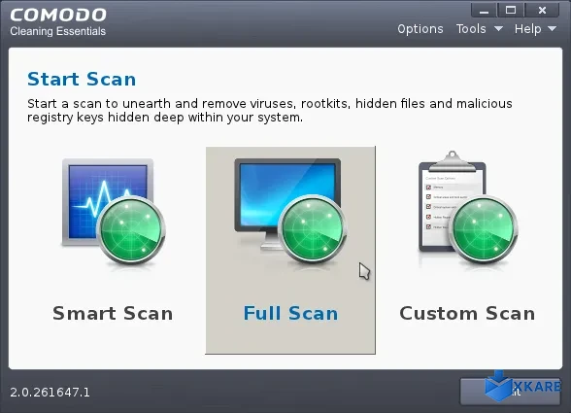Screen dimensions: 571x413
Task: Open the Help menu label
Action: pos(527,29)
